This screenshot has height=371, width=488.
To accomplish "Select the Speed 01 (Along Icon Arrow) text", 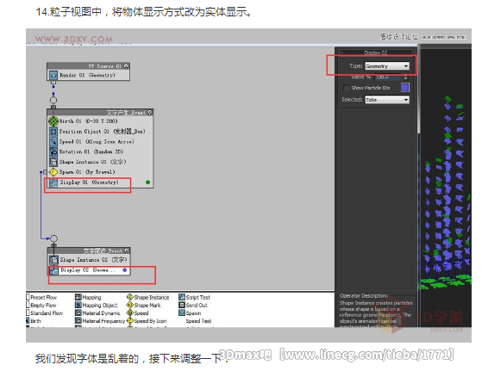I will (97, 142).
